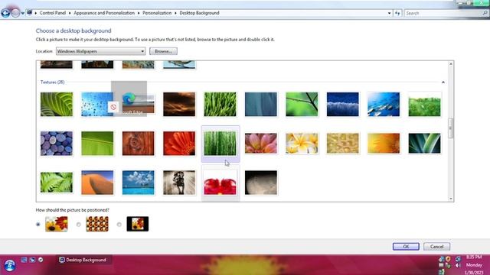Viewport: 490px width, 275px height.
Task: Collapse the Textures group with its chevron
Action: (x=443, y=82)
